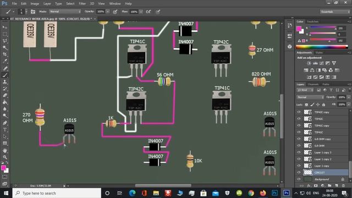Hide the Layer 1 copy layer
The height and width of the screenshot is (198, 352).
click(299, 166)
